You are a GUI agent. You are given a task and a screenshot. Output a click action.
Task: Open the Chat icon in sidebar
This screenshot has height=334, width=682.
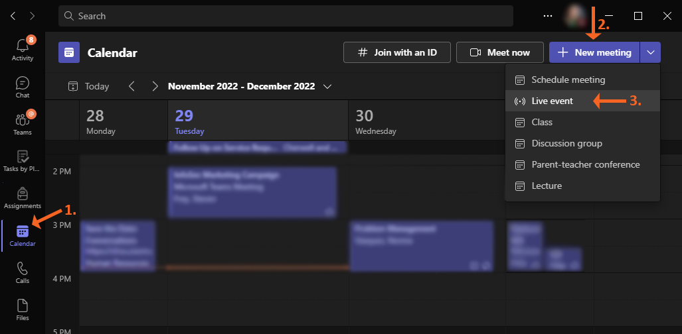point(22,87)
